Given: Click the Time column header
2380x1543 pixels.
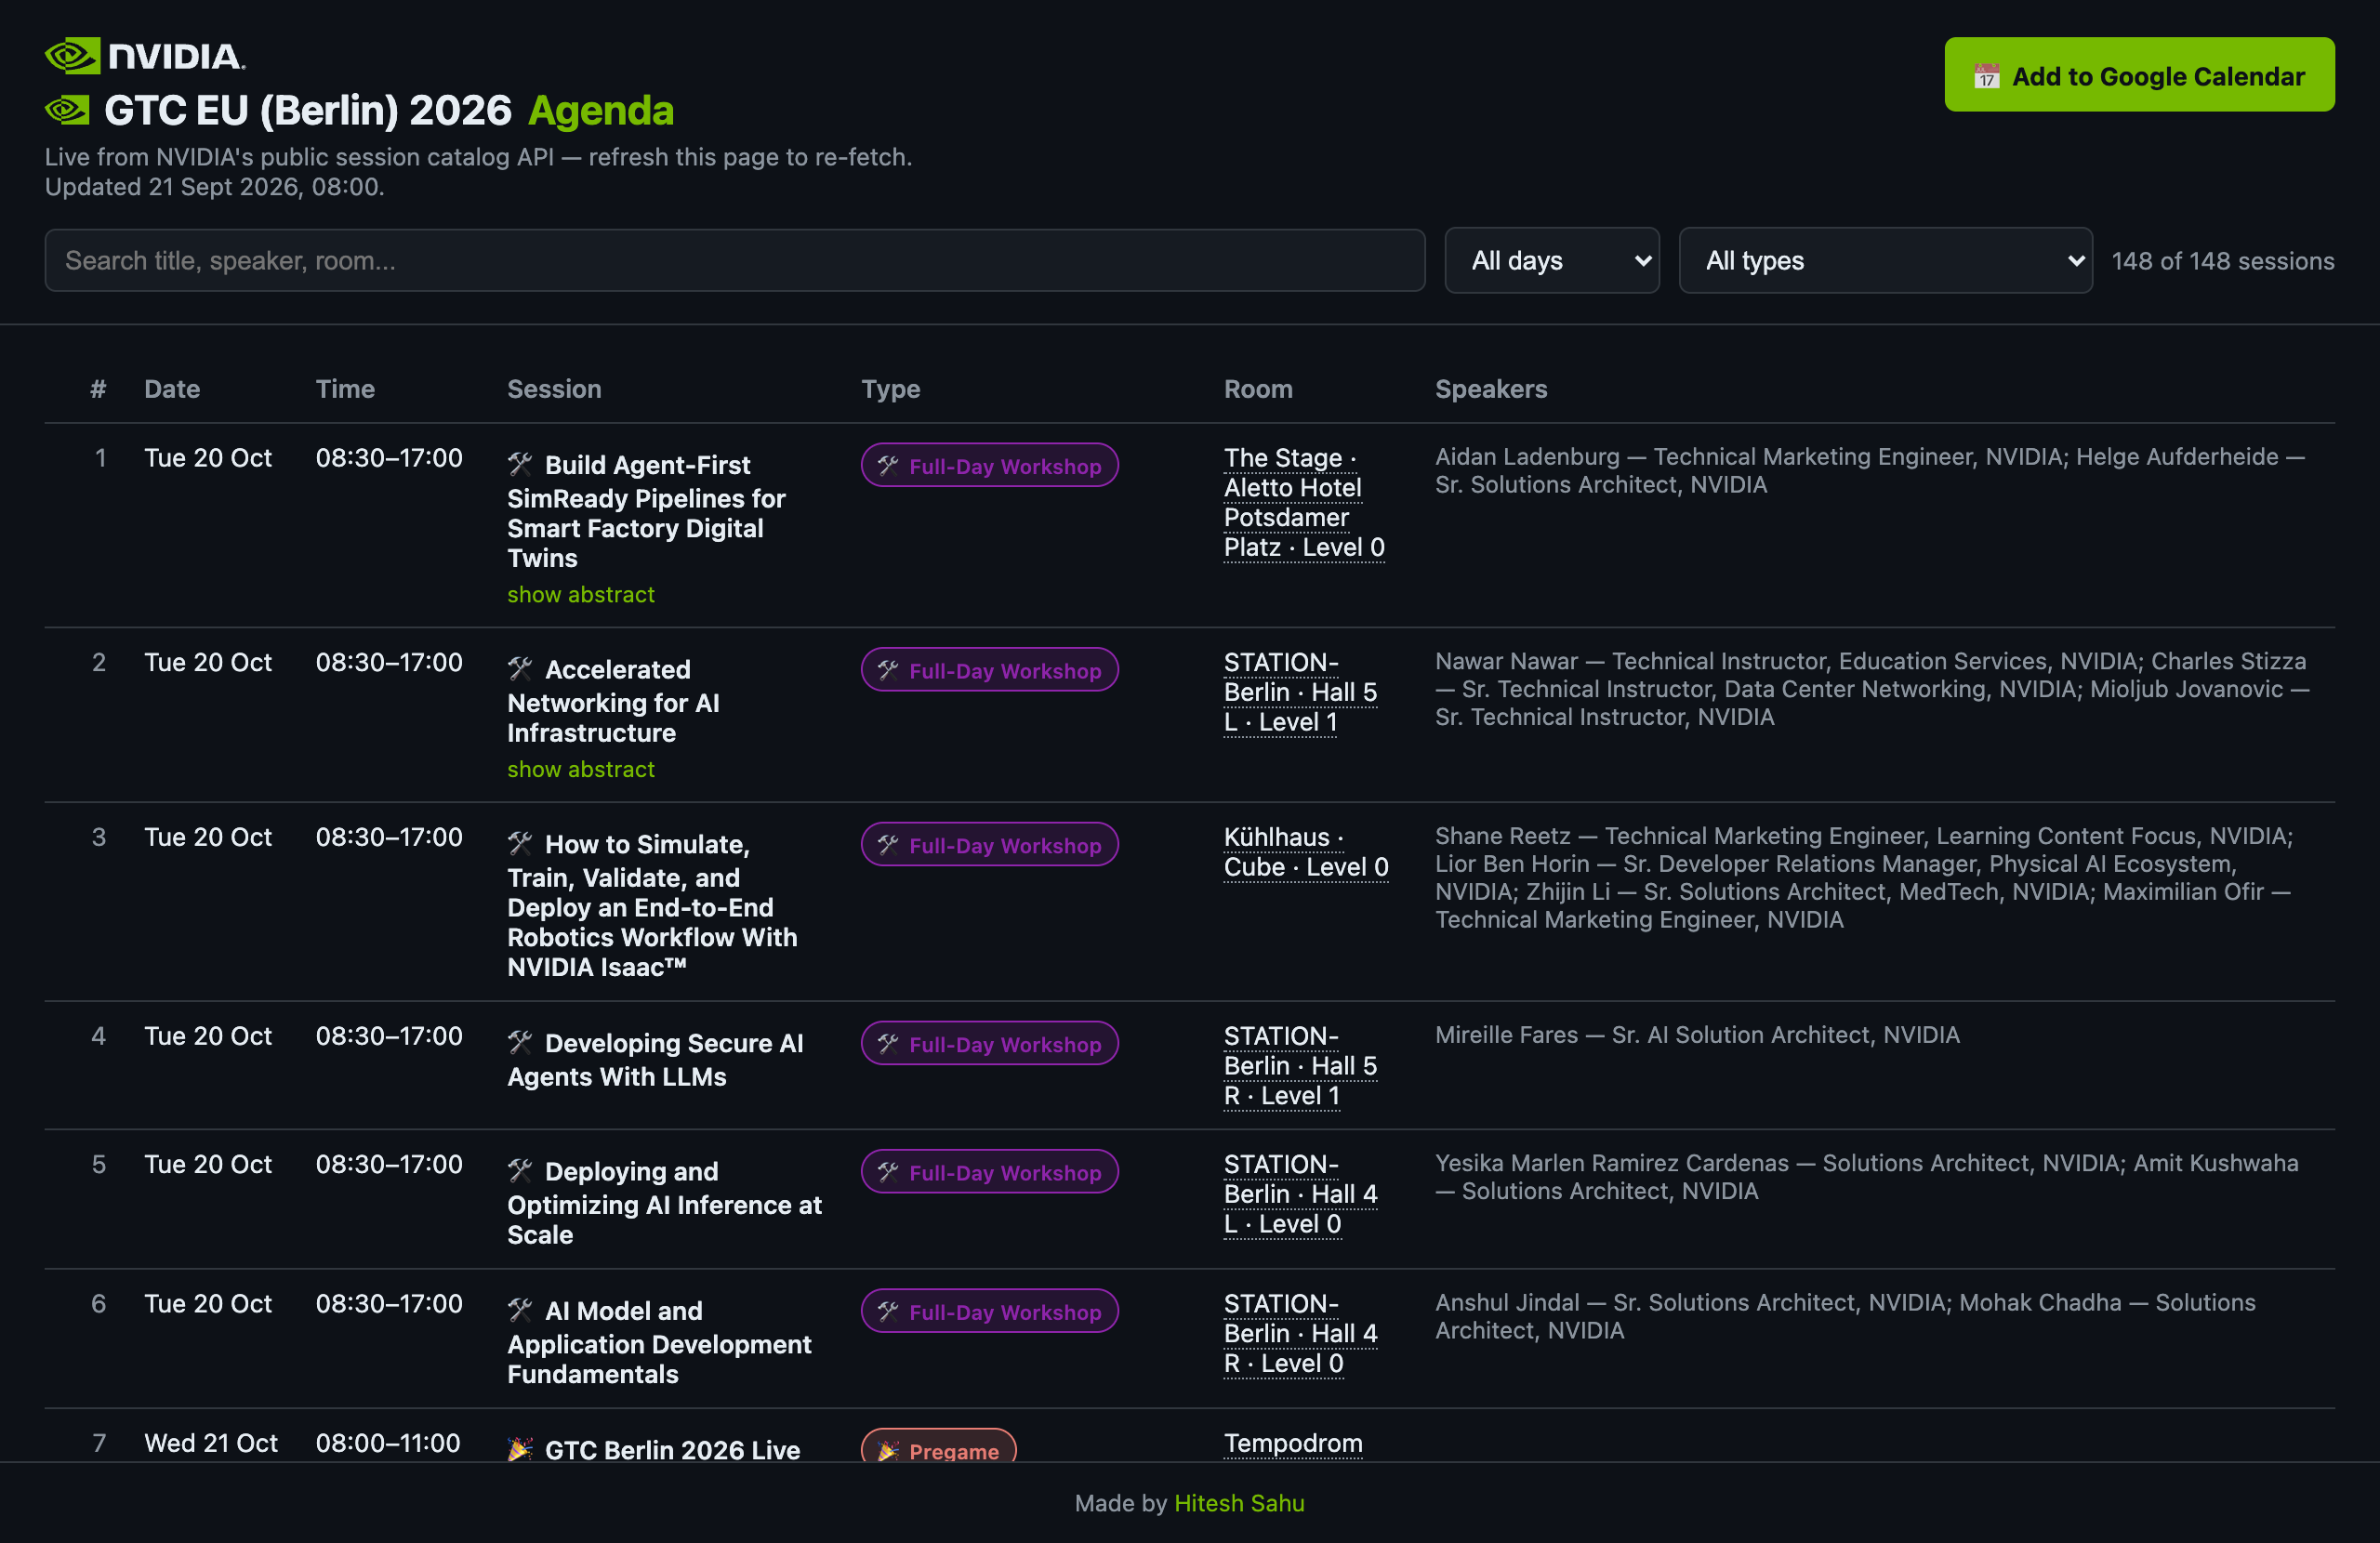Looking at the screenshot, I should pyautogui.click(x=345, y=389).
